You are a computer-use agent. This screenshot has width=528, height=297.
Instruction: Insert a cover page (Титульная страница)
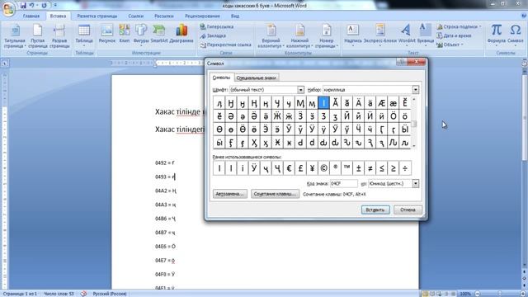tap(15, 36)
